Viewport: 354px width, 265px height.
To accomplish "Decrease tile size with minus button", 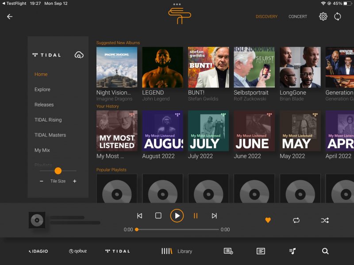I will click(x=41, y=181).
